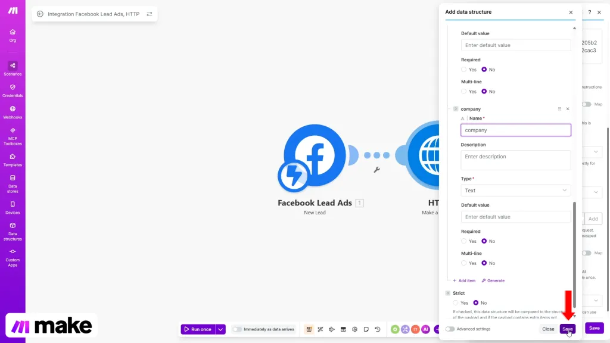Open Custom Apps in the sidebar
The width and height of the screenshot is (610, 343).
[x=13, y=257]
